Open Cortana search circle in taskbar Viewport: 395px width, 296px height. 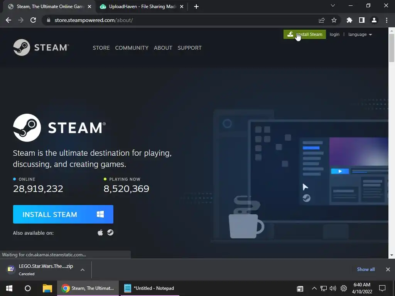(28, 288)
